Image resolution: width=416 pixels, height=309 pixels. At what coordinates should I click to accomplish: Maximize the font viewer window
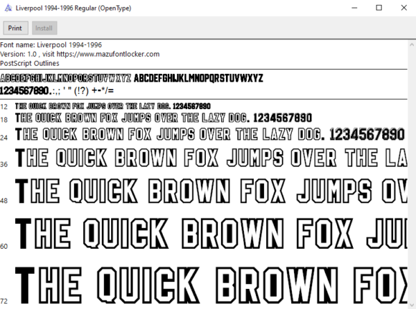379,8
